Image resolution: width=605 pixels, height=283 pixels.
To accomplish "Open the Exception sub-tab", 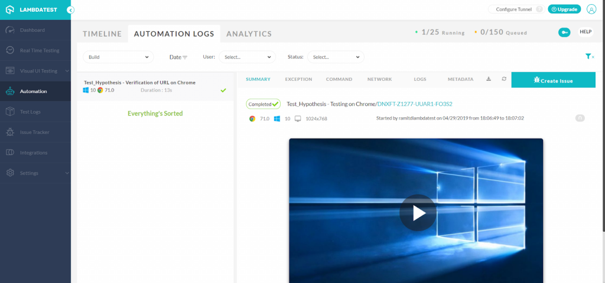I will pyautogui.click(x=298, y=79).
